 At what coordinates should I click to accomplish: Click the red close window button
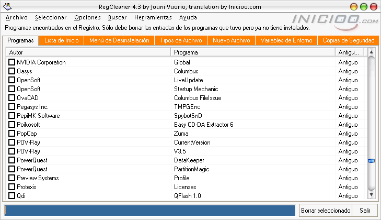point(374,7)
